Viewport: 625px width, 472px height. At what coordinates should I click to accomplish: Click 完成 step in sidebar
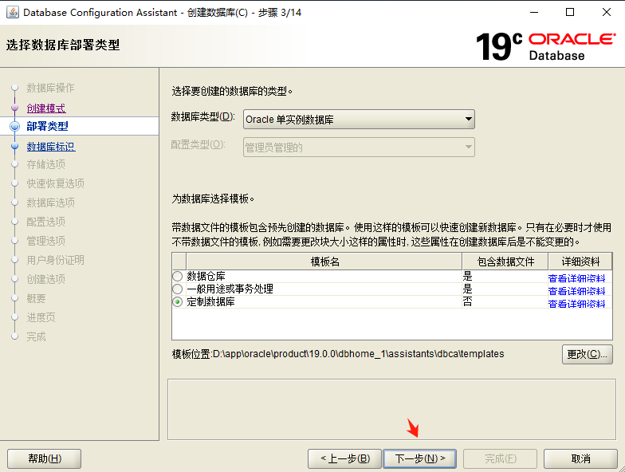click(x=37, y=336)
